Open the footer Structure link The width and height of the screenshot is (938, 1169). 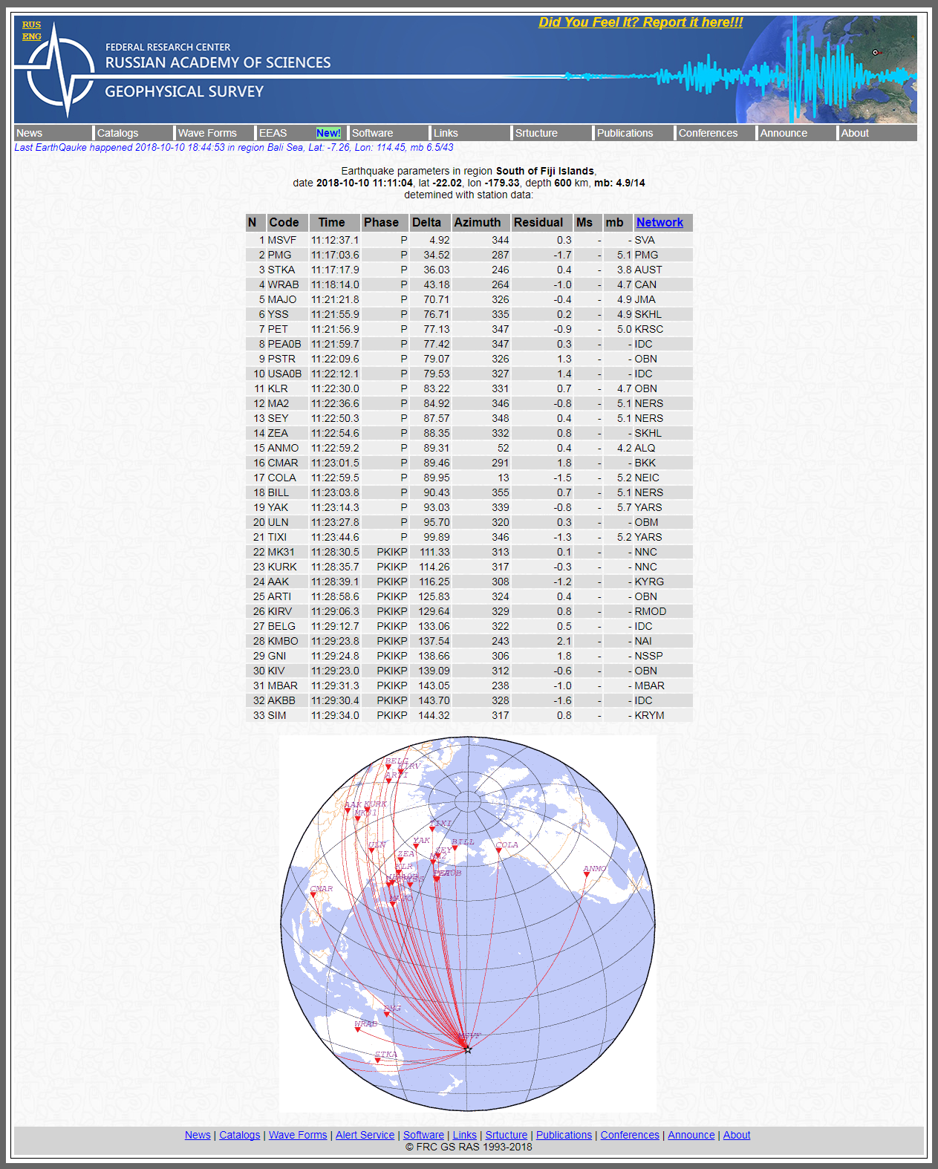[507, 1135]
